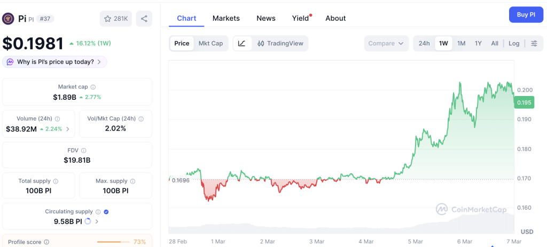Add Pi to watchlist with star button
547x247 pixels.
point(116,19)
